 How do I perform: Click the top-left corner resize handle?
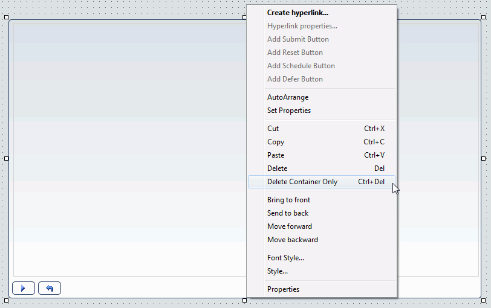pyautogui.click(x=6, y=17)
